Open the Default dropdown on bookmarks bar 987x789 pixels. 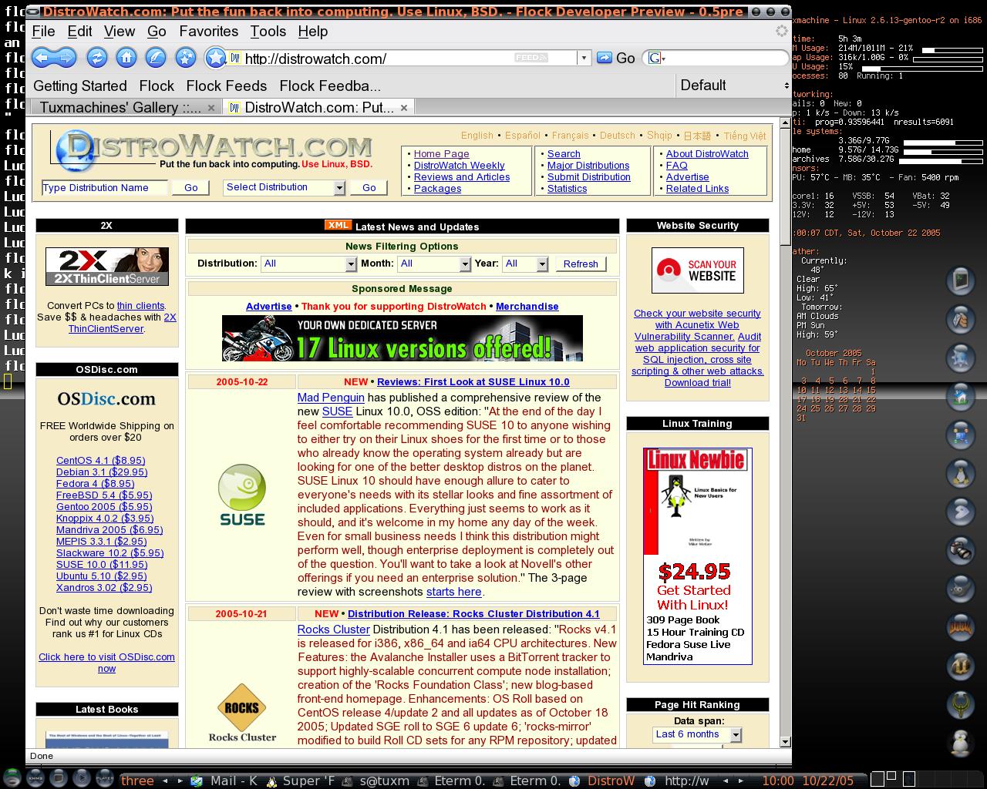pyautogui.click(x=734, y=86)
